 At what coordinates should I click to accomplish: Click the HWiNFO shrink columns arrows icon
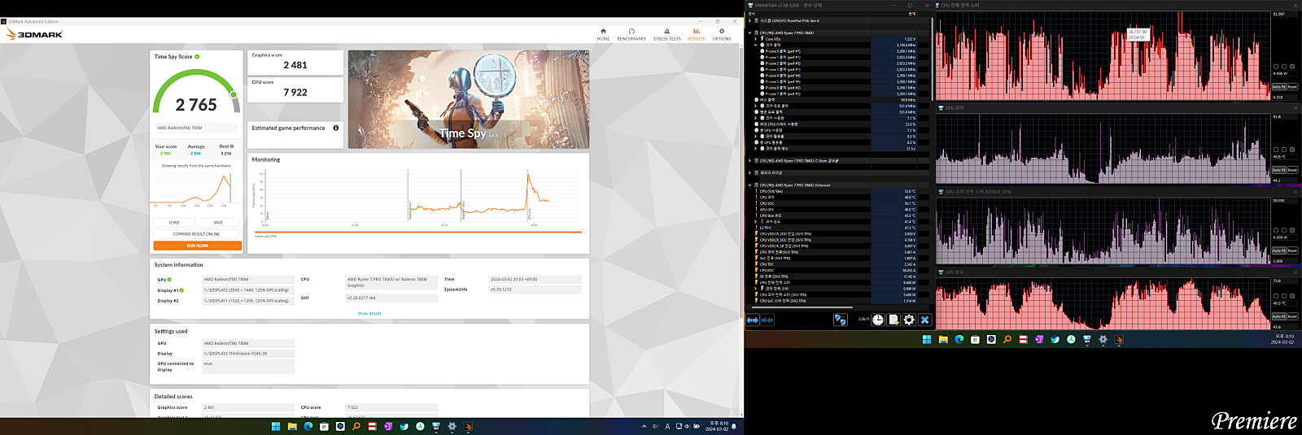767,320
